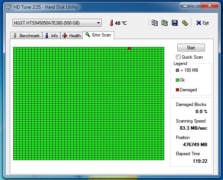Click the HD Tune title bar app icon

pyautogui.click(x=9, y=7)
